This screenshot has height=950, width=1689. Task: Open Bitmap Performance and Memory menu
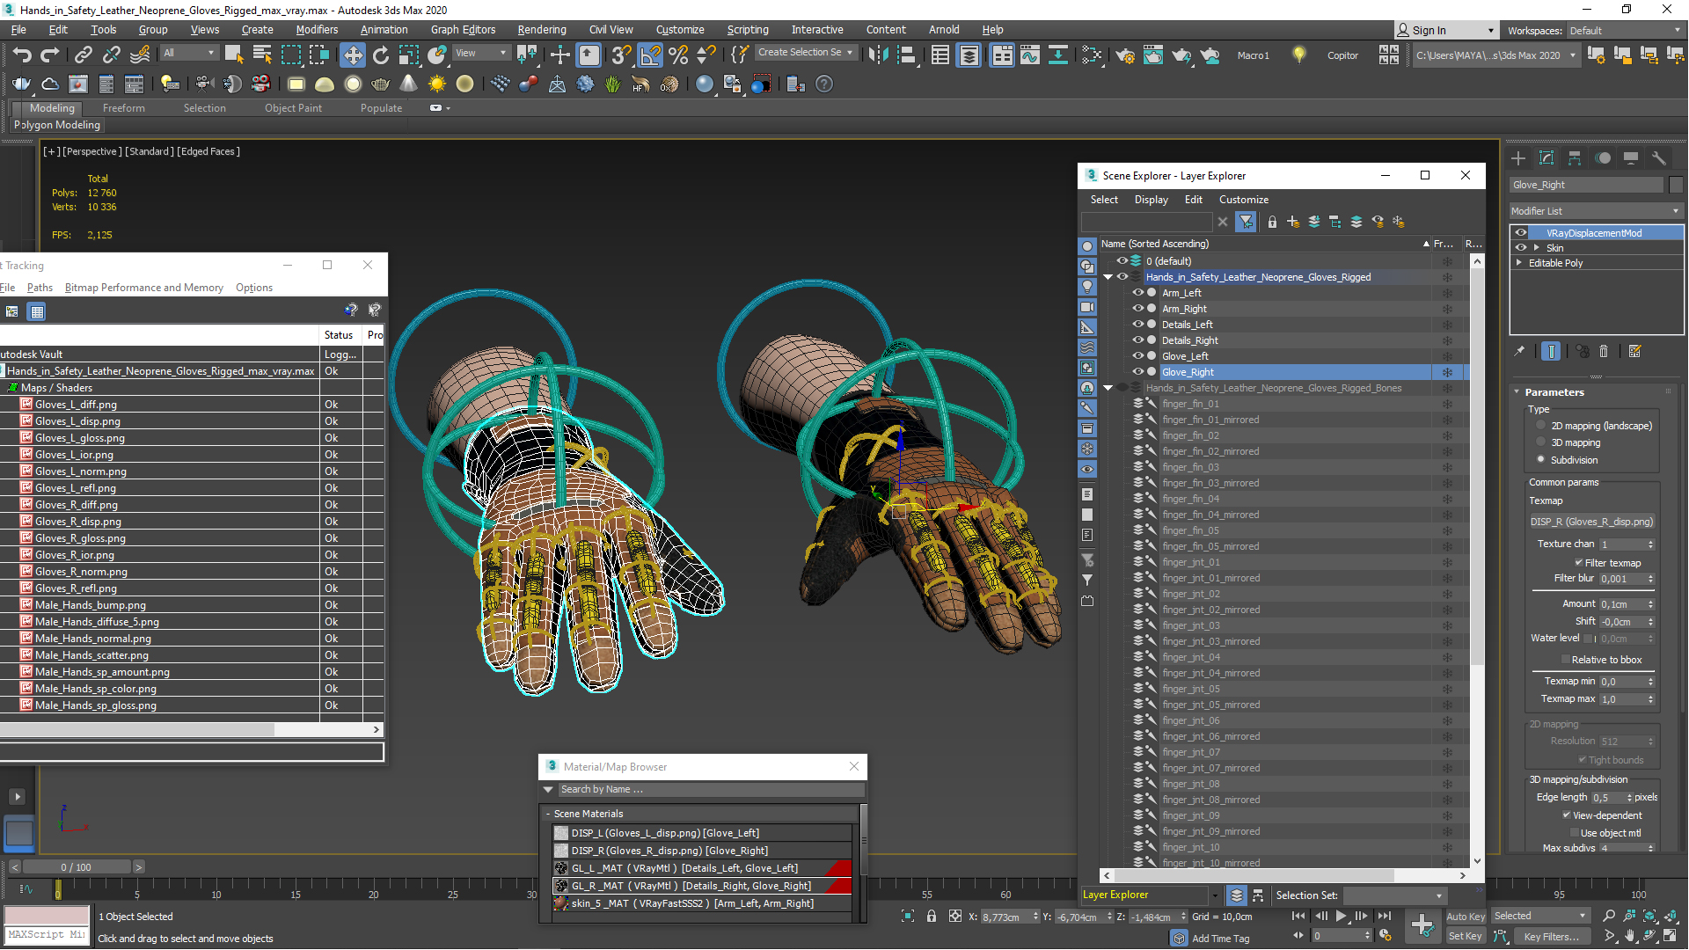144,288
